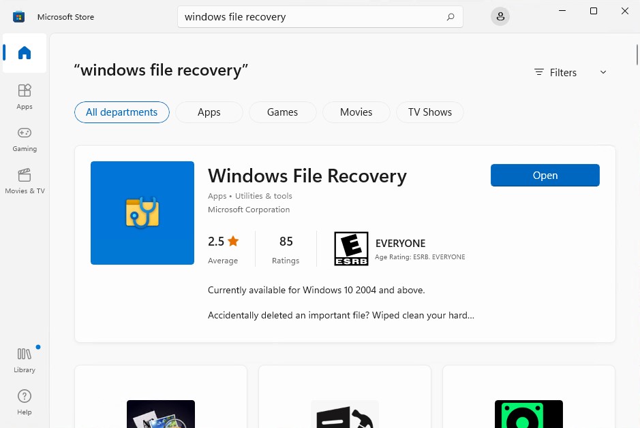Switch to the Apps department tab
The width and height of the screenshot is (640, 428).
[209, 112]
